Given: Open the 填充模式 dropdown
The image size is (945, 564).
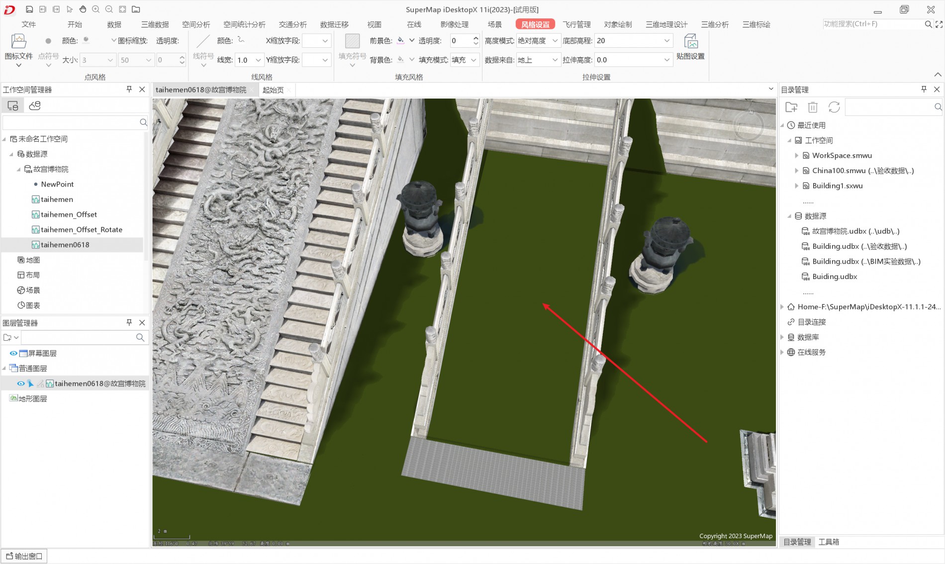Looking at the screenshot, I should (x=473, y=60).
